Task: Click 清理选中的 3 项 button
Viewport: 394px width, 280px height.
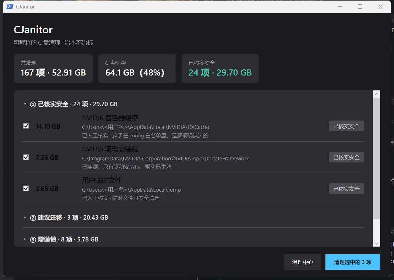Action: point(353,262)
